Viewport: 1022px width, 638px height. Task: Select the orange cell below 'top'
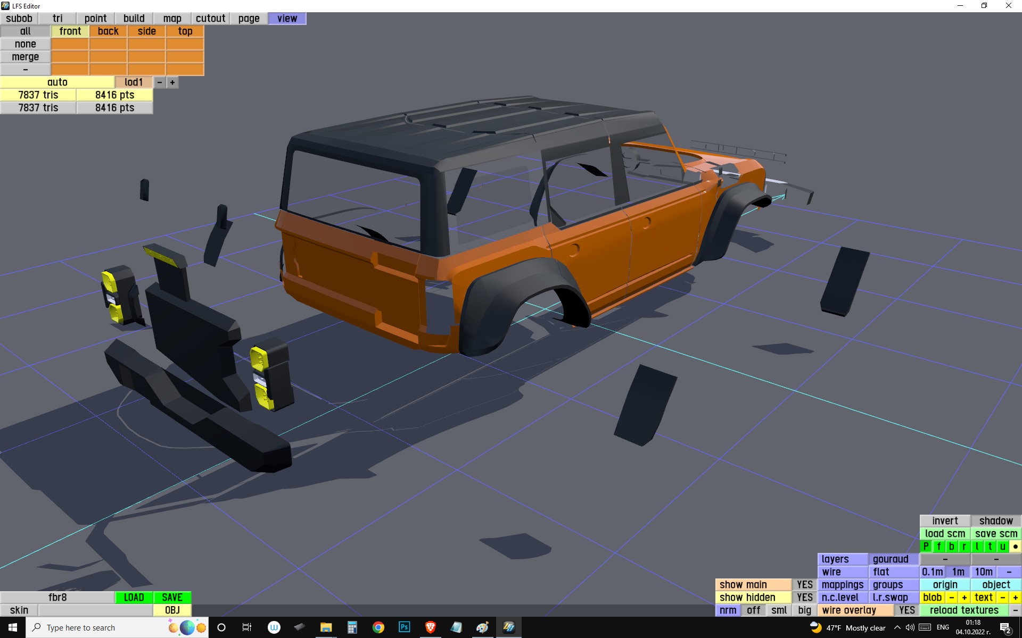pyautogui.click(x=185, y=44)
